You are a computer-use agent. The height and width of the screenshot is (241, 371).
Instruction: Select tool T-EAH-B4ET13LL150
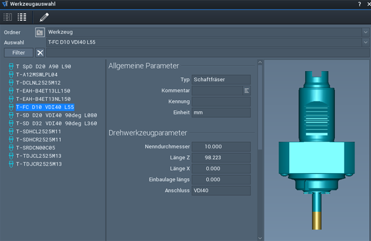[43, 91]
